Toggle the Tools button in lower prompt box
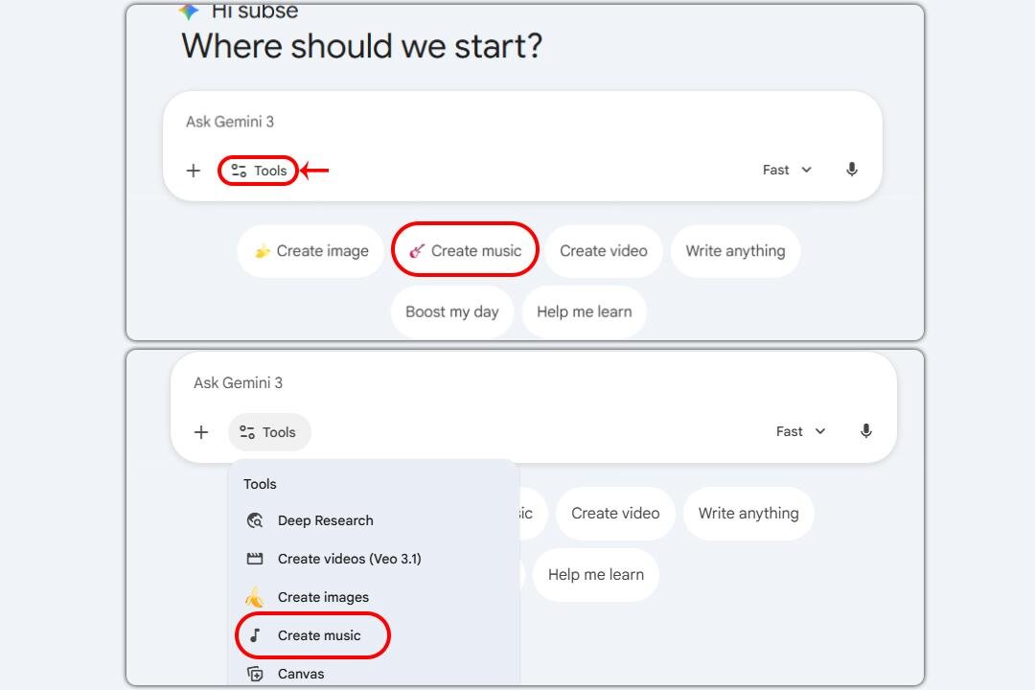The height and width of the screenshot is (690, 1035). 268,432
